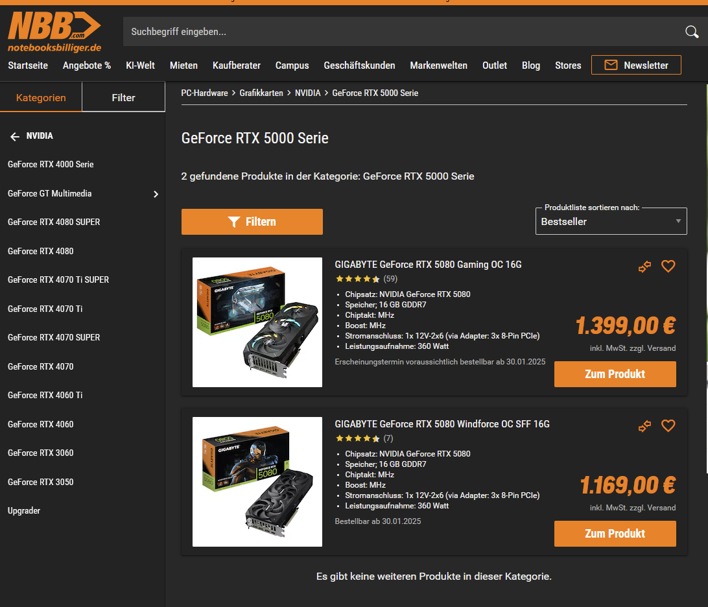
Task: Select GeForce RTX 3050 category
Action: 41,482
